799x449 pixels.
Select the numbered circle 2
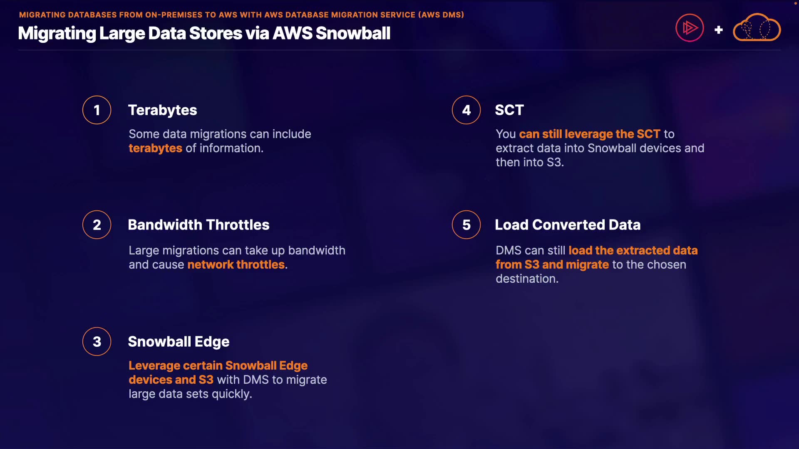(97, 225)
